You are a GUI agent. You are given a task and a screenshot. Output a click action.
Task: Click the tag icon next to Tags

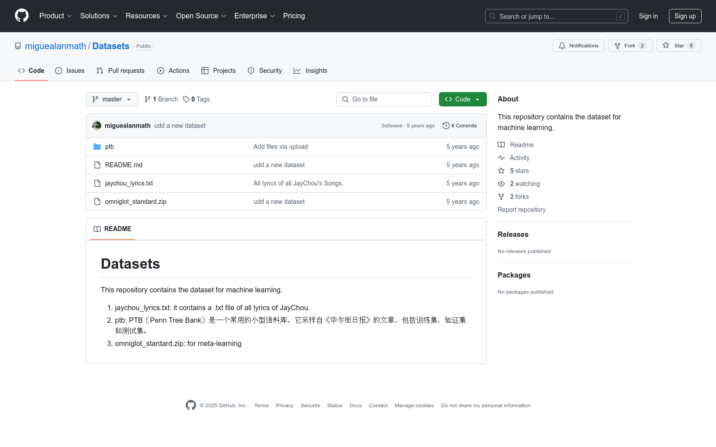pyautogui.click(x=186, y=99)
